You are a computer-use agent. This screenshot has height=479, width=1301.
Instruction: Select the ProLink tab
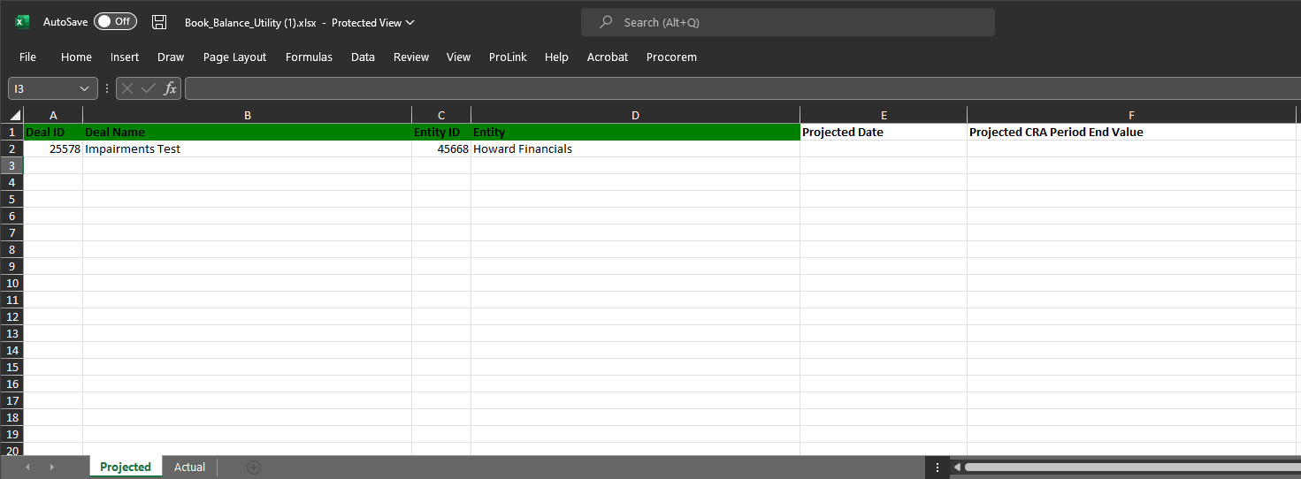pyautogui.click(x=508, y=57)
